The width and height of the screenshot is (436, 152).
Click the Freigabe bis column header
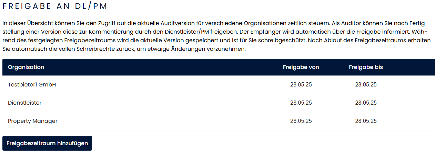pos(366,67)
